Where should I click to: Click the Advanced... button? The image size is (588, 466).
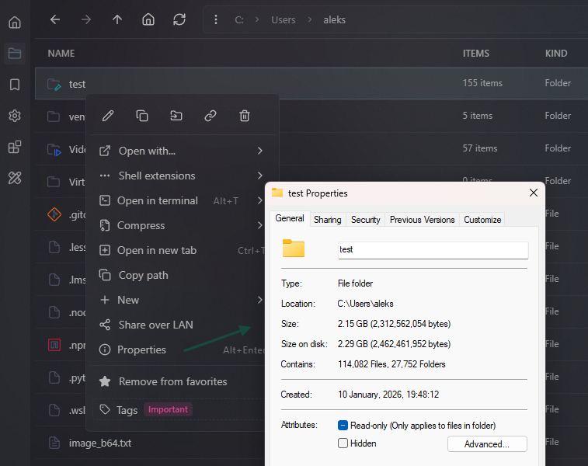487,444
